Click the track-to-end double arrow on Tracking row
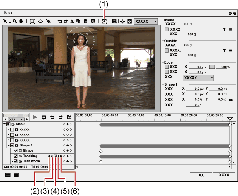The width and height of the screenshot is (238, 196). tap(61, 156)
